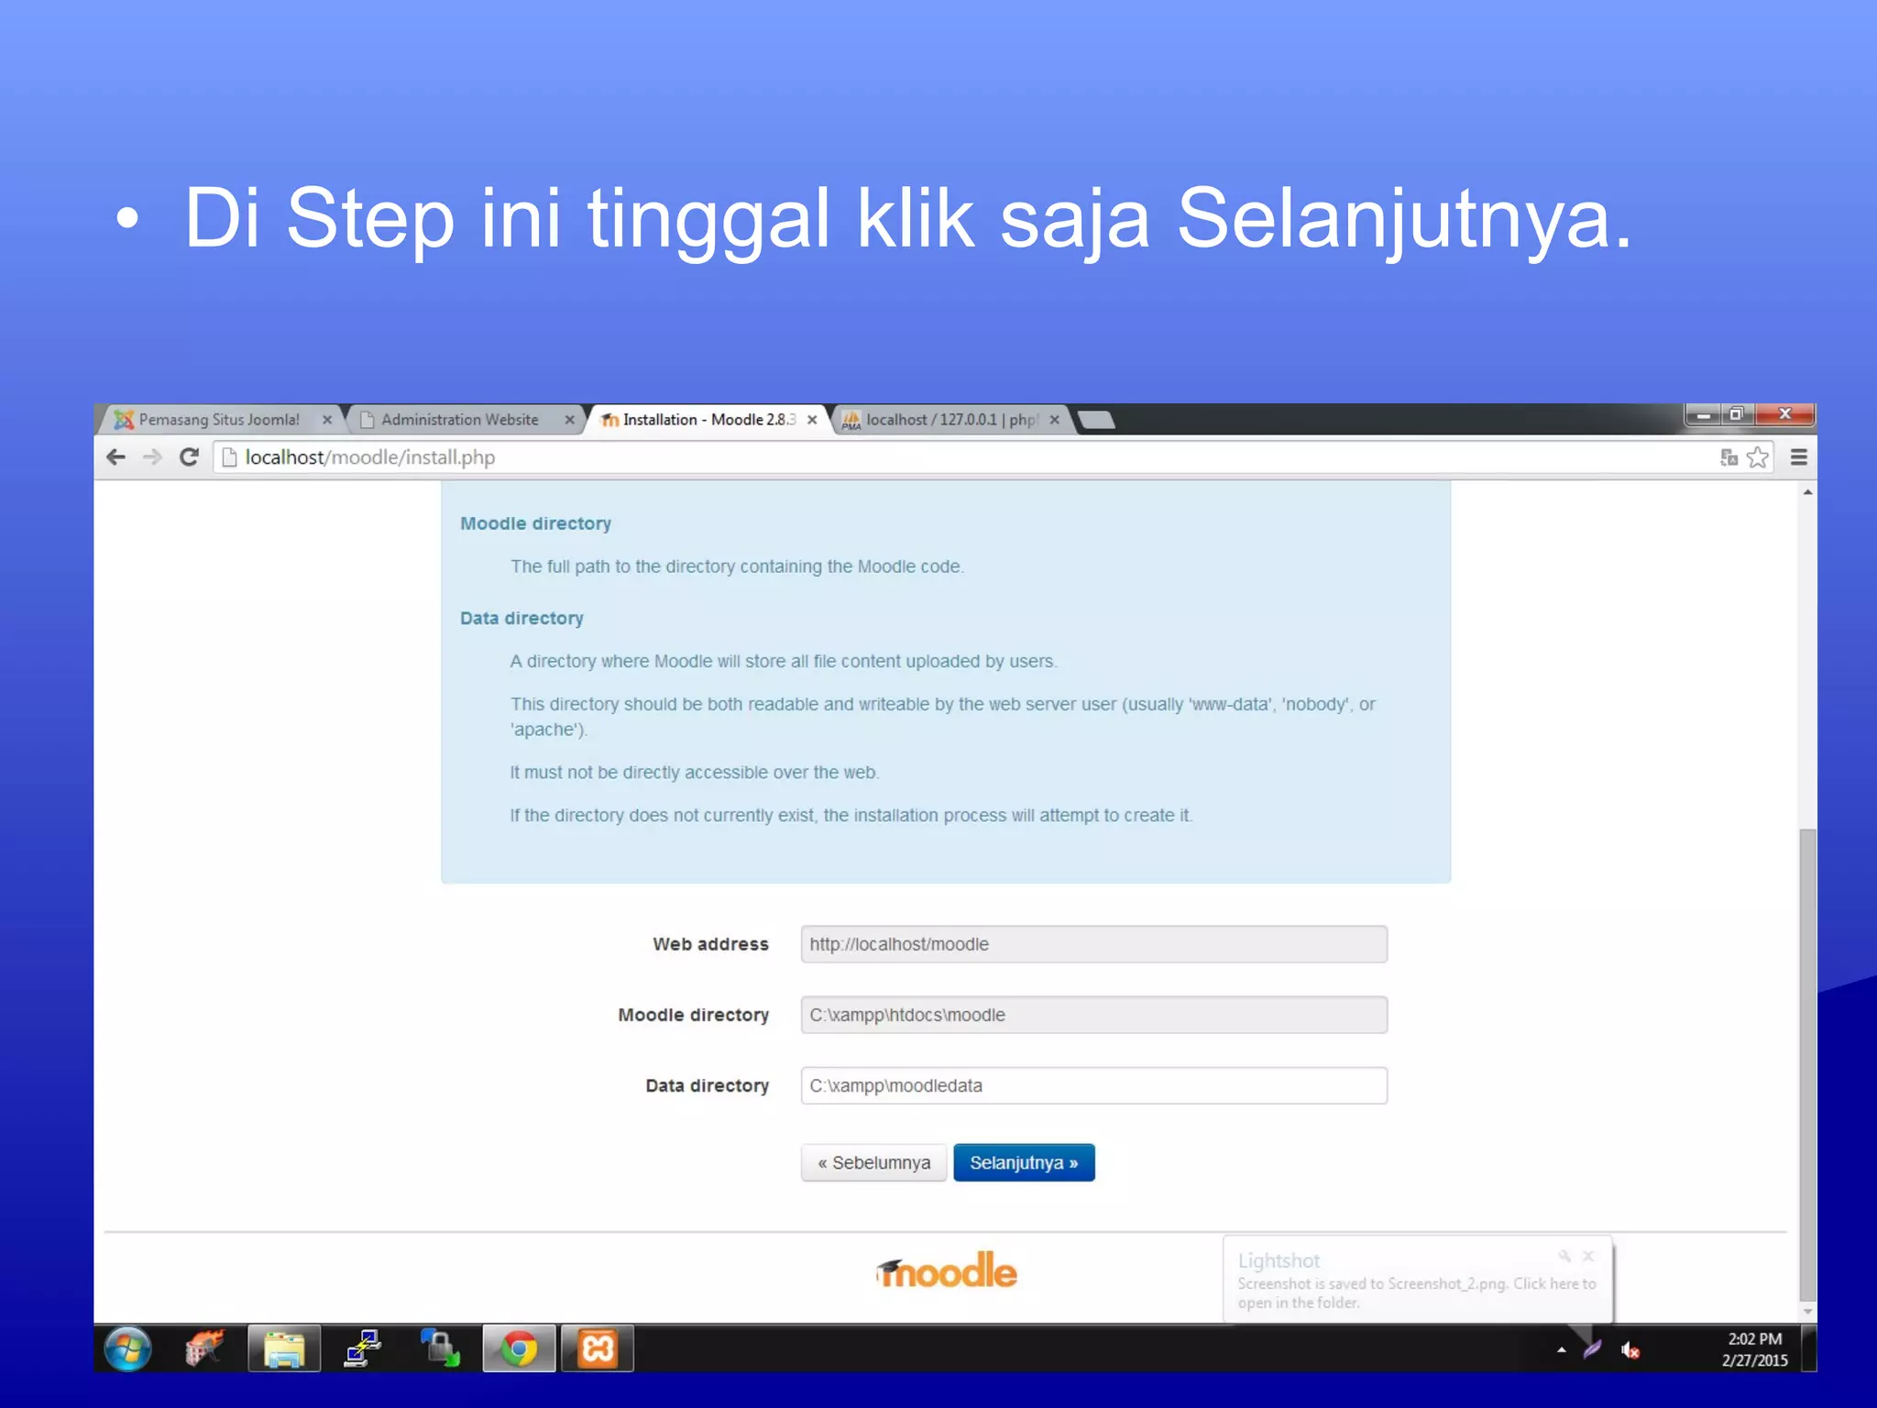Click the vertical scrollbar thumb
This screenshot has width=1877, height=1408.
click(x=1806, y=1063)
